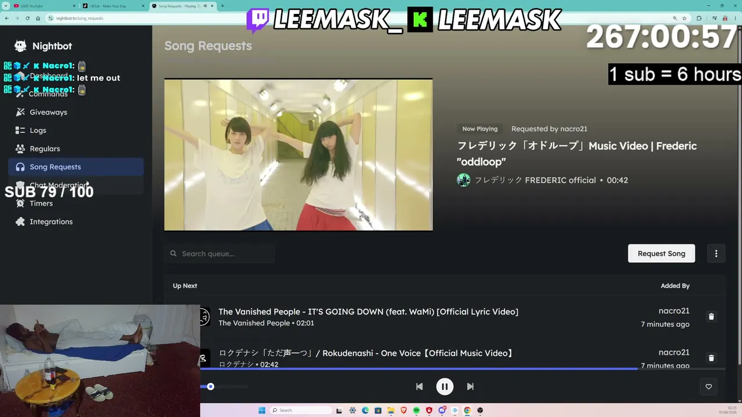
Task: Click the page vertical scrollbar
Action: [740, 197]
